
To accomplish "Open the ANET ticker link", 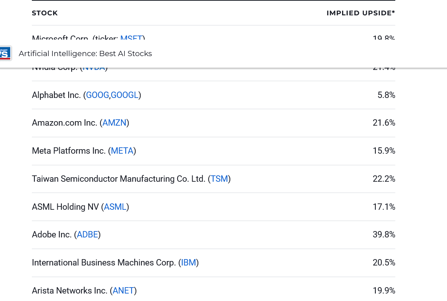I will (x=123, y=291).
